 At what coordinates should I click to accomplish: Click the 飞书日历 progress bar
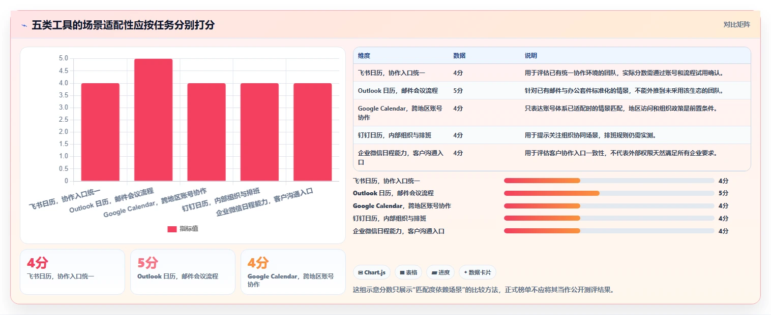pos(609,181)
